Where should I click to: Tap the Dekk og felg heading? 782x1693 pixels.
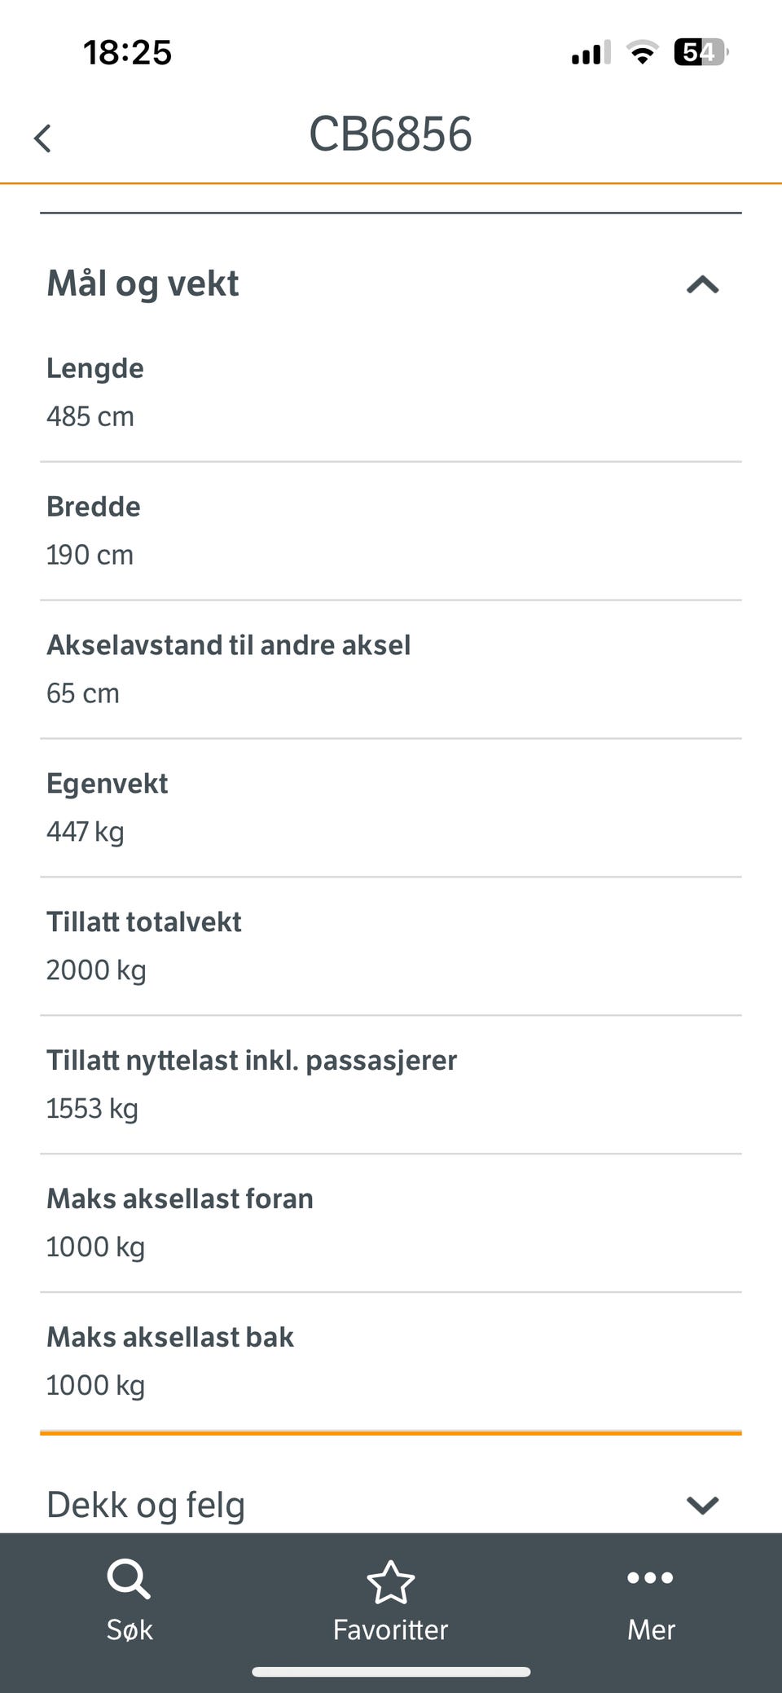tap(146, 1505)
